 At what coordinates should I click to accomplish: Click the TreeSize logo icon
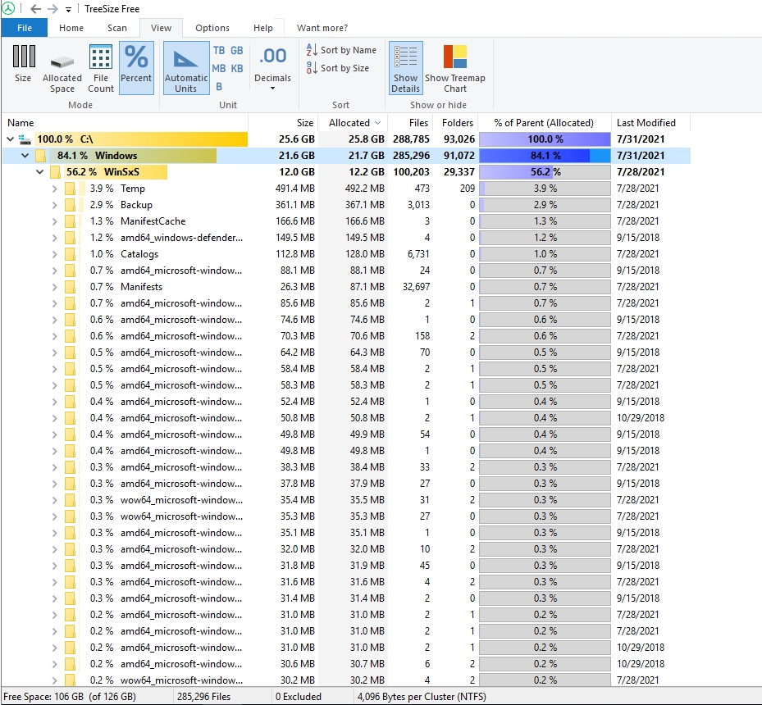[x=9, y=9]
